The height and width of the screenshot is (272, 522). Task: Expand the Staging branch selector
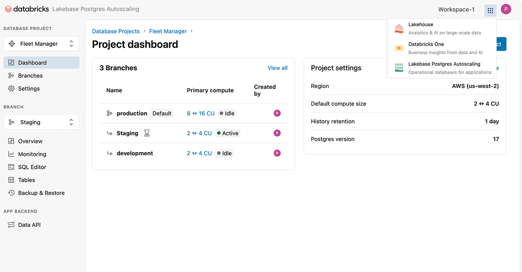coord(41,122)
